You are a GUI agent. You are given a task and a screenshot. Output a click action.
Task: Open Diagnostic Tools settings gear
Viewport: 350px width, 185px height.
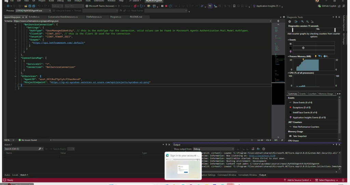coord(290,21)
